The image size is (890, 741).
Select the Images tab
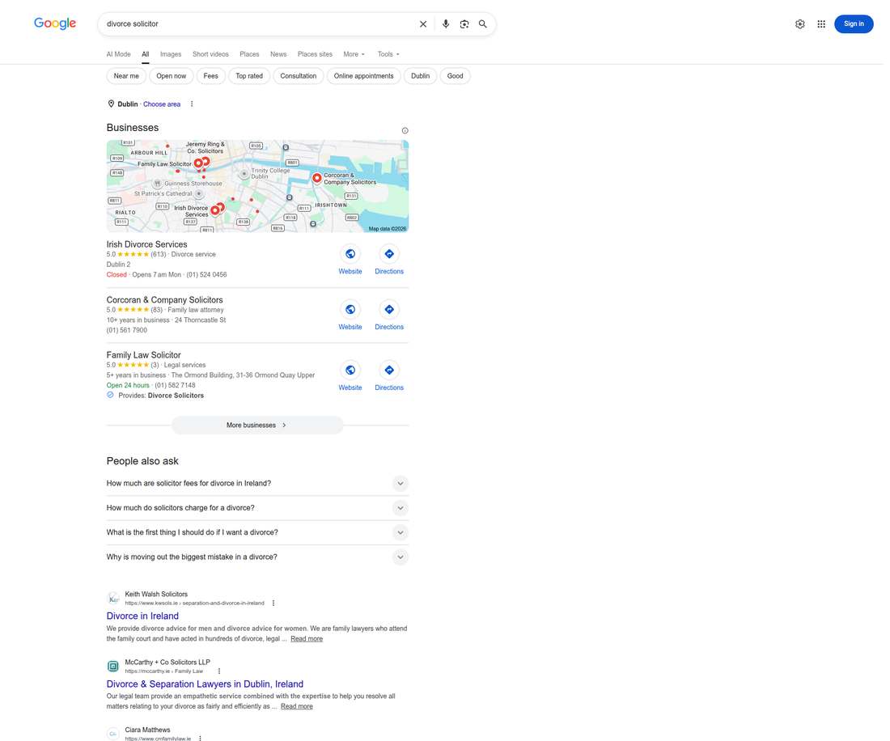(x=171, y=54)
